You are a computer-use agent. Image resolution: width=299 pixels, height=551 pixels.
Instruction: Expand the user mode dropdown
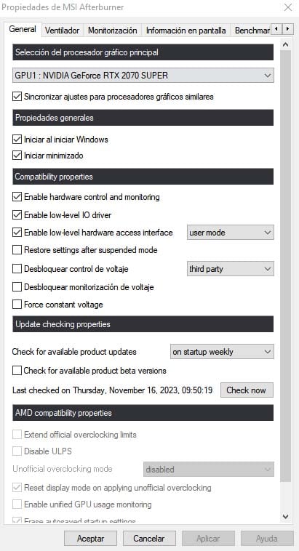pyautogui.click(x=230, y=233)
